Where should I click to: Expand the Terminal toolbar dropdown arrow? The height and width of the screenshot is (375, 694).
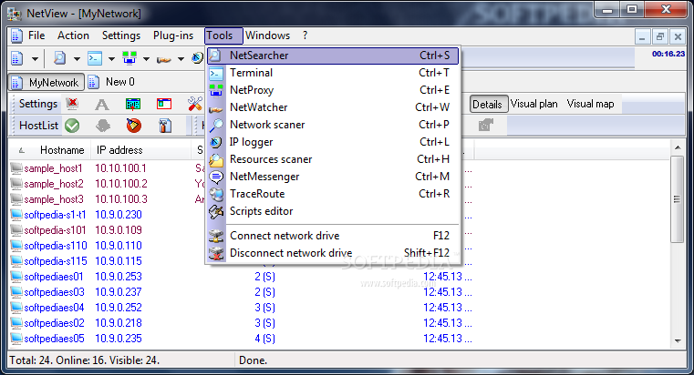tap(111, 59)
